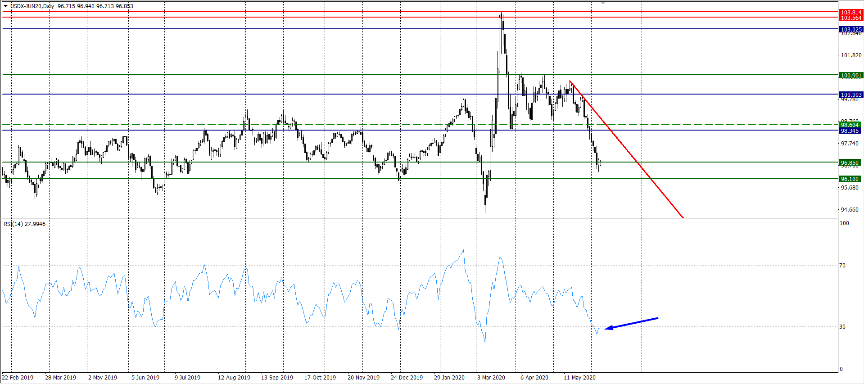The image size is (864, 384).
Task: Click the 3 Mar 2020 date marker
Action: tap(491, 377)
